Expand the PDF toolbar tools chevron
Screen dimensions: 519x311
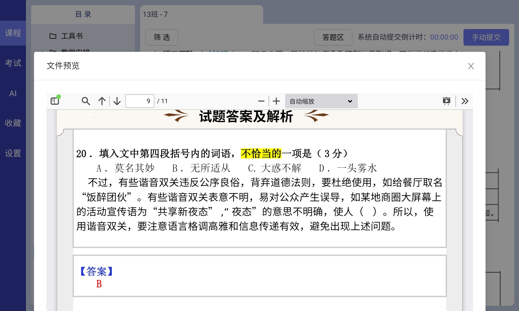pos(465,101)
